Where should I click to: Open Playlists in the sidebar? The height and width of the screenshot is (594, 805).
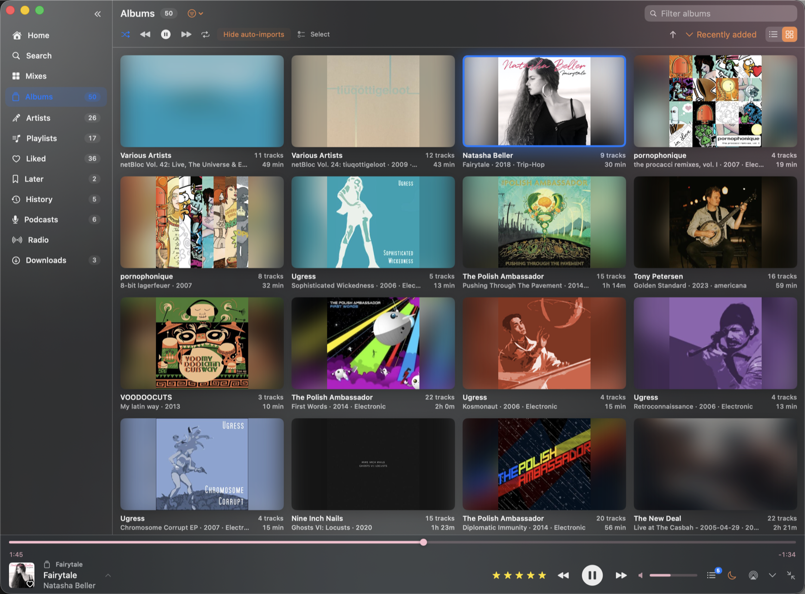point(56,138)
